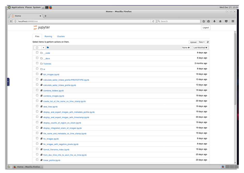Viewport: 244px width, 173px height.
Task: Launch Firefox from the top panel icon
Action: pyautogui.click(x=51, y=7)
